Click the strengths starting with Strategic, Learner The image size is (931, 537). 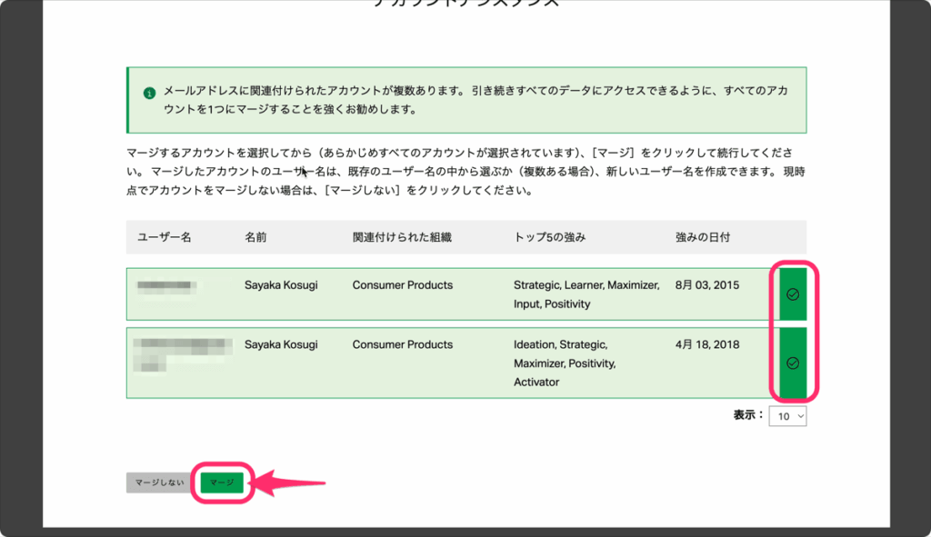[586, 294]
